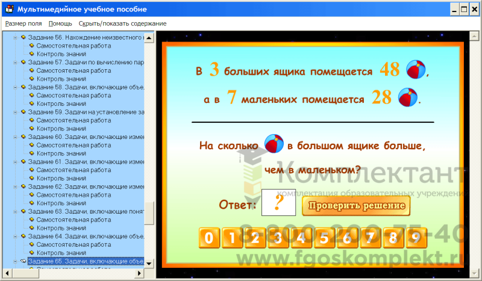Click the answer box with question mark

278,202
